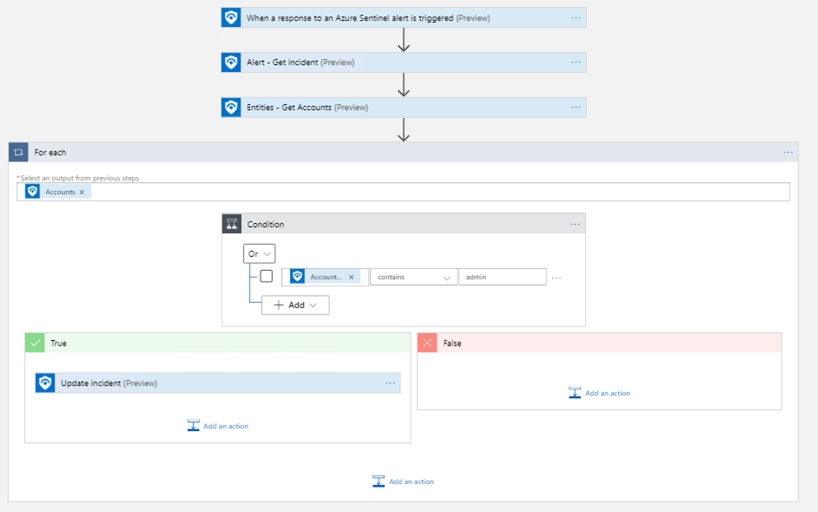Click the red False X icon
The image size is (818, 512).
(427, 343)
